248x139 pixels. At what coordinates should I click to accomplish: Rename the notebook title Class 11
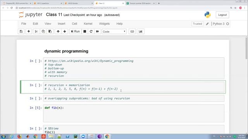coord(54,15)
